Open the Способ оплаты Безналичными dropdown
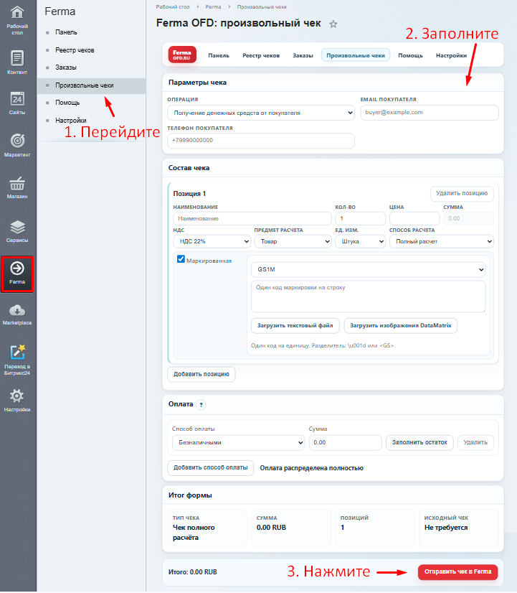This screenshot has width=517, height=593. click(239, 442)
